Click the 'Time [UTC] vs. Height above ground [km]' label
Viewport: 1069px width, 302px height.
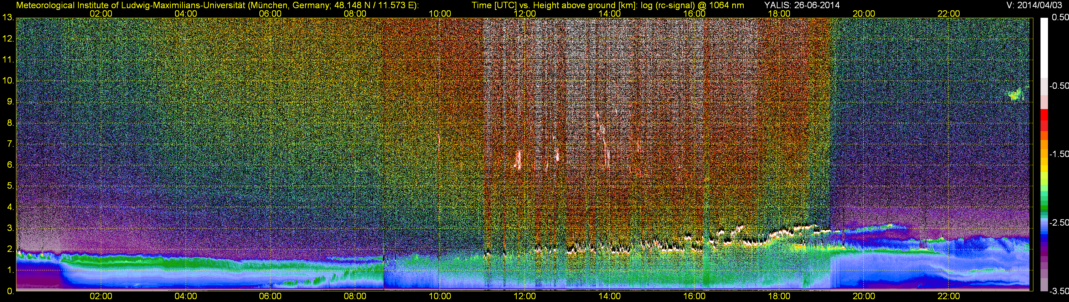554,5
